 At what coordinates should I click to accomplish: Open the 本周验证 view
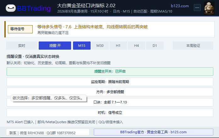coord(193,46)
